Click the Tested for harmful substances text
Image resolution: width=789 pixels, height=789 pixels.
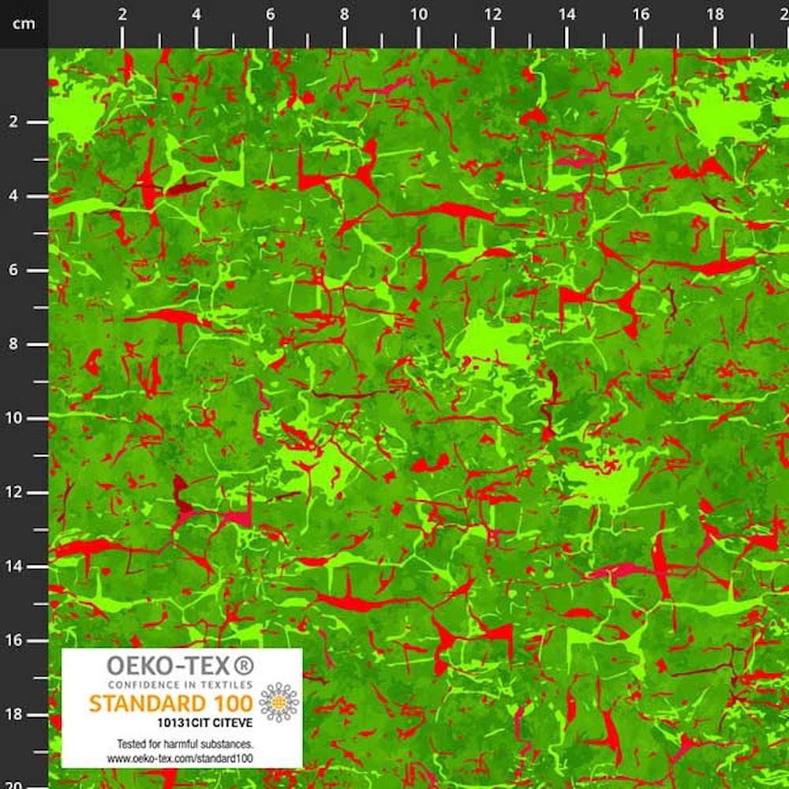coord(185,742)
